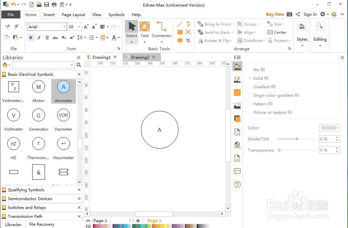Viewport: 348px width, 228px height.
Task: Click the Ammeter circle on canvas
Action: click(160, 130)
